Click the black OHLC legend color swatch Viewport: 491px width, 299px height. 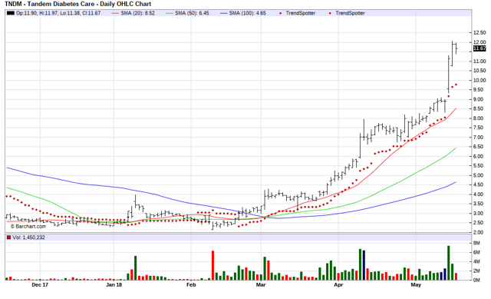(x=11, y=13)
